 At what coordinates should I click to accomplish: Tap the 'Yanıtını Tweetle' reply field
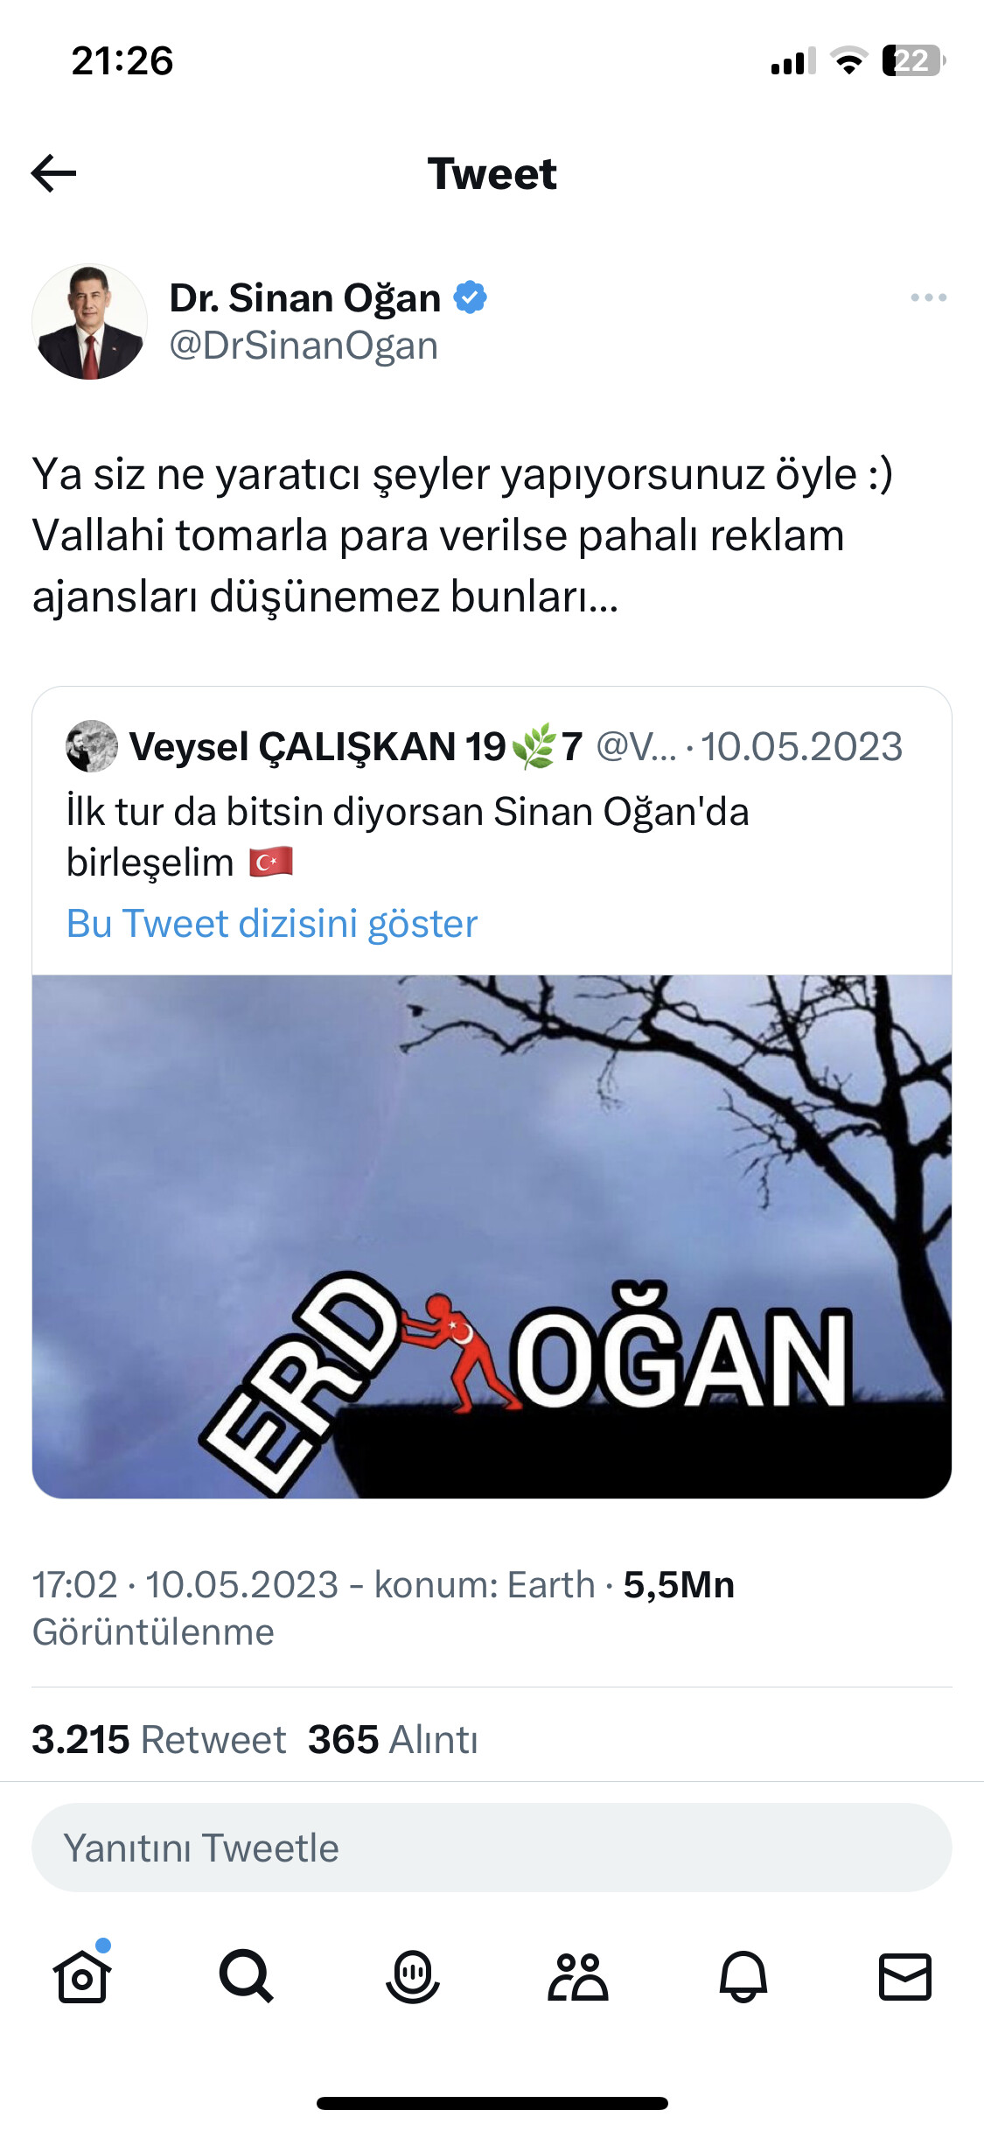coord(492,1848)
